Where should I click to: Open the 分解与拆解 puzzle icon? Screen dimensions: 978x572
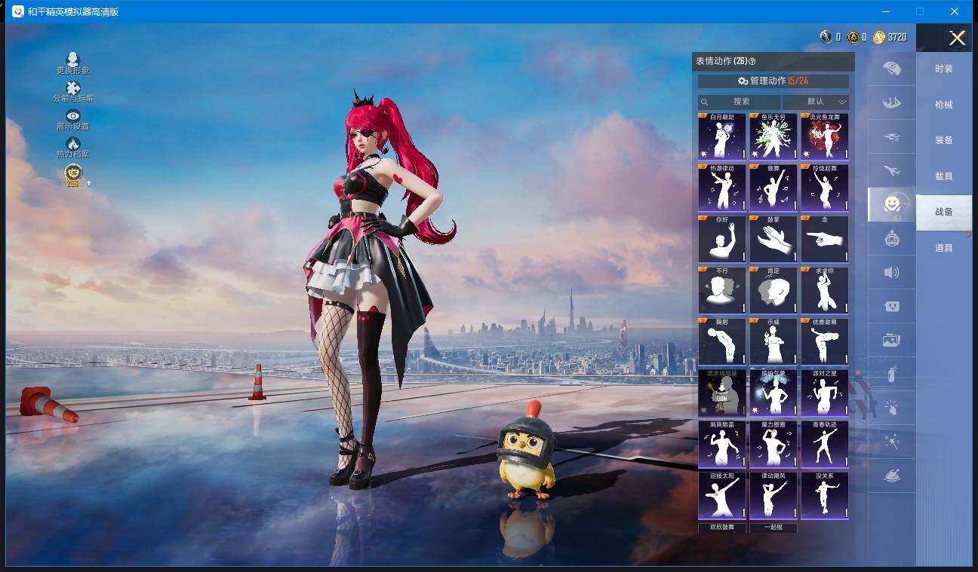pyautogui.click(x=73, y=89)
